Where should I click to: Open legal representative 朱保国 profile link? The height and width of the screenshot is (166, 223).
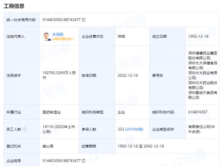58,34
